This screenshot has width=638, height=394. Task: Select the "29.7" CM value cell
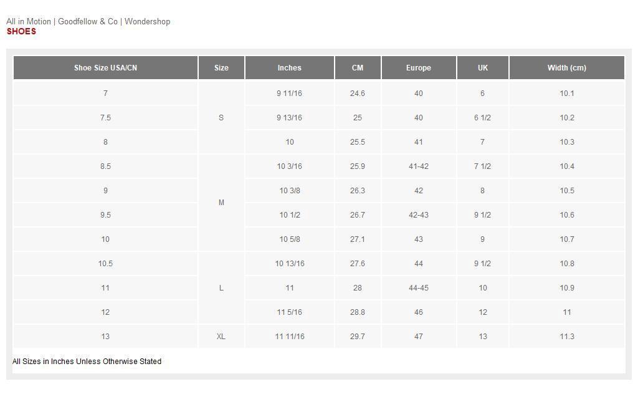[357, 337]
